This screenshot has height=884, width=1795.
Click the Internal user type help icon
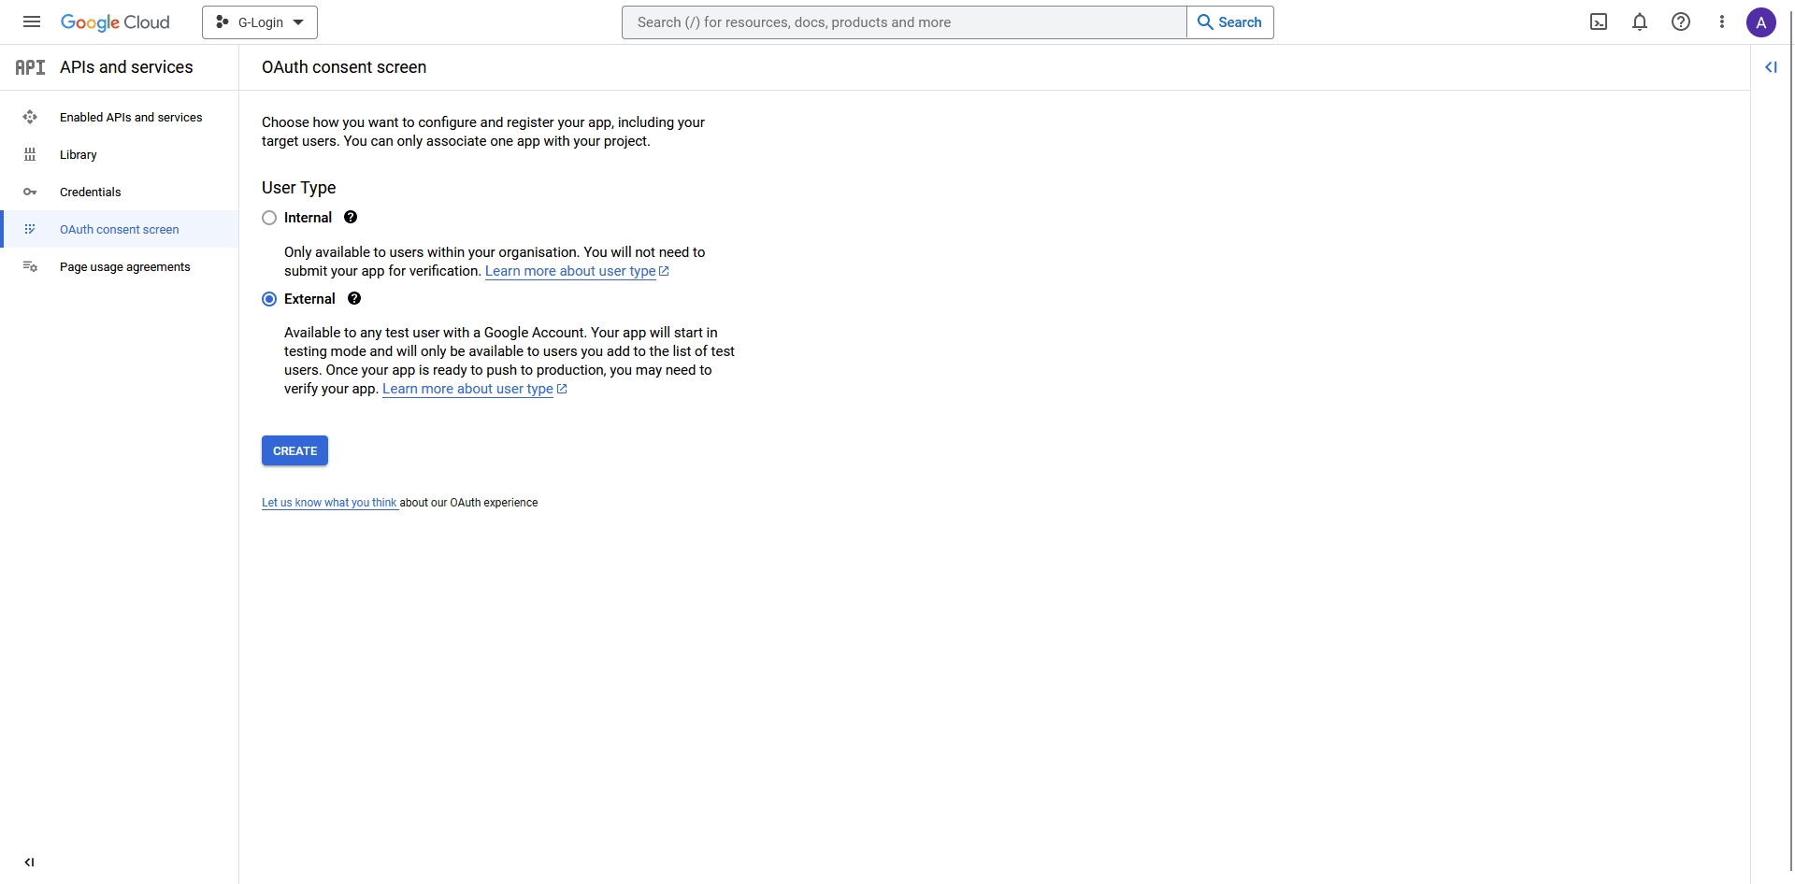(x=351, y=217)
